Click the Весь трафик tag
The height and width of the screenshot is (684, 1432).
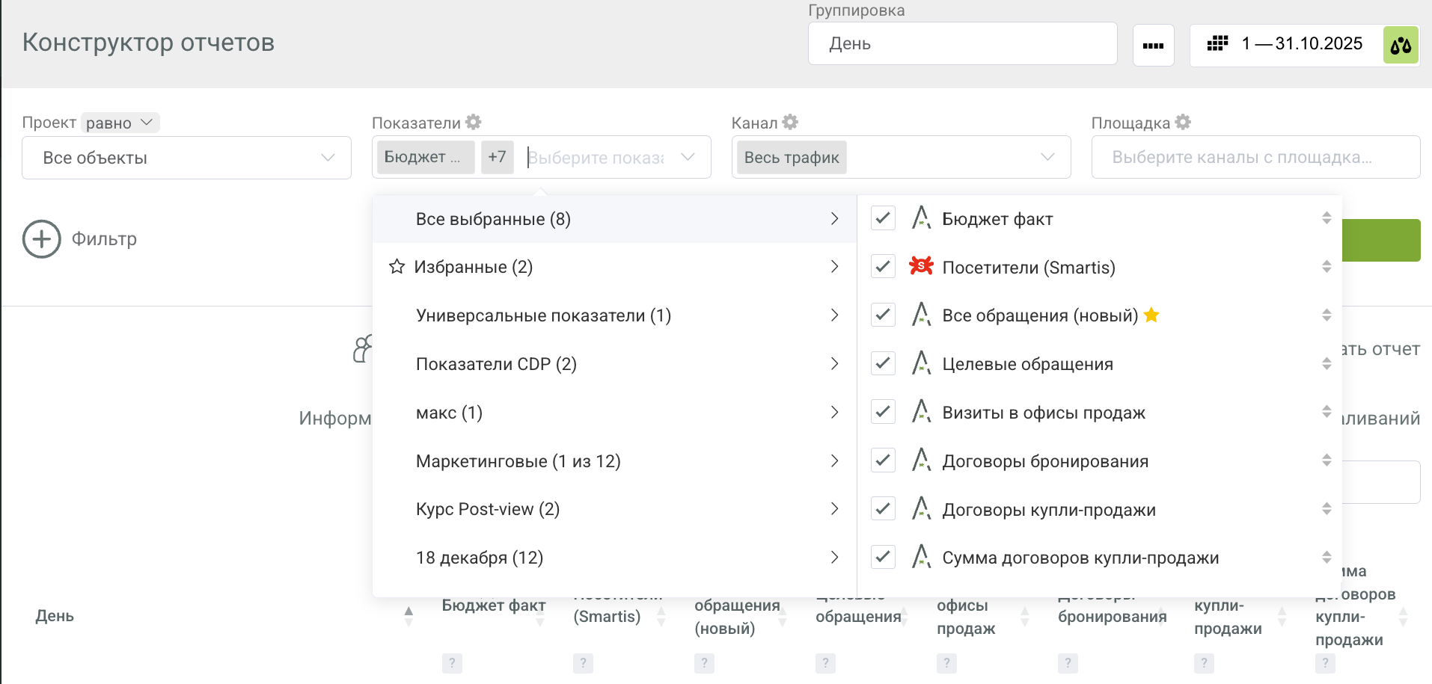pyautogui.click(x=792, y=157)
